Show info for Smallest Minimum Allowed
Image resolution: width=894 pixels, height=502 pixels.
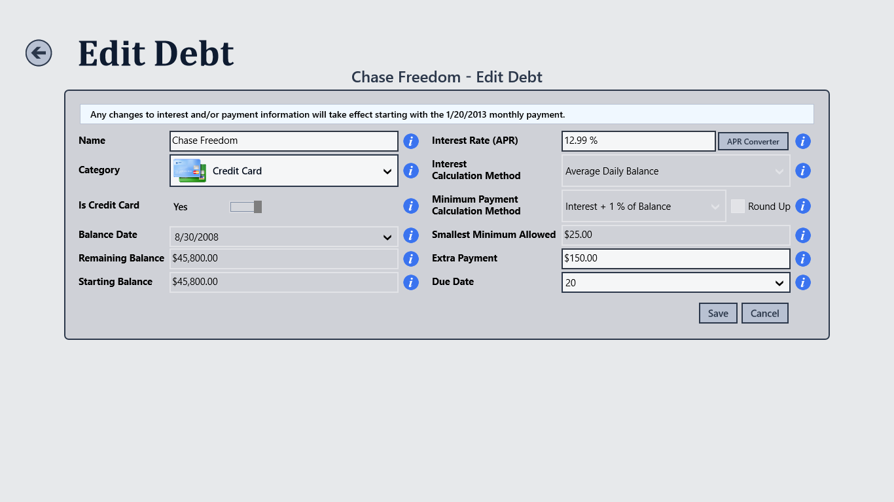pyautogui.click(x=803, y=235)
